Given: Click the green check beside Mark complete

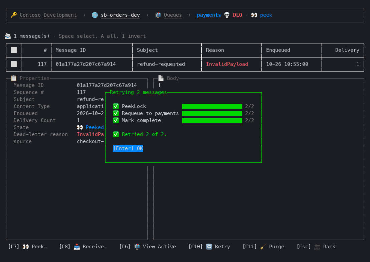Looking at the screenshot, I should pos(116,120).
